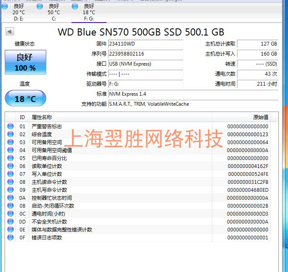Click status orb of row 07 写入单位计数
288x272 pixels.
click(10, 174)
